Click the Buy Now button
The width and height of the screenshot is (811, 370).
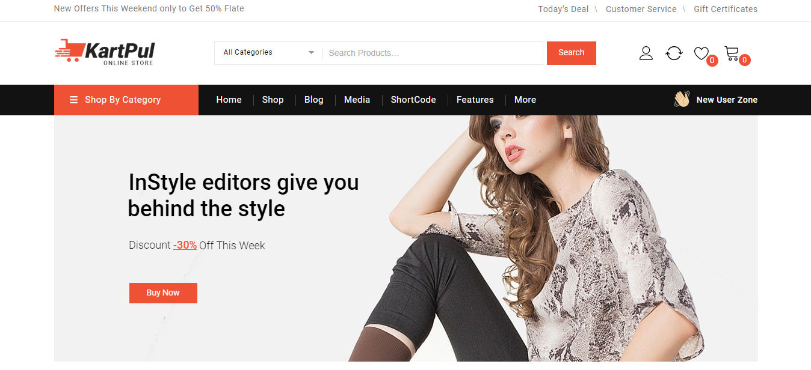tap(163, 293)
